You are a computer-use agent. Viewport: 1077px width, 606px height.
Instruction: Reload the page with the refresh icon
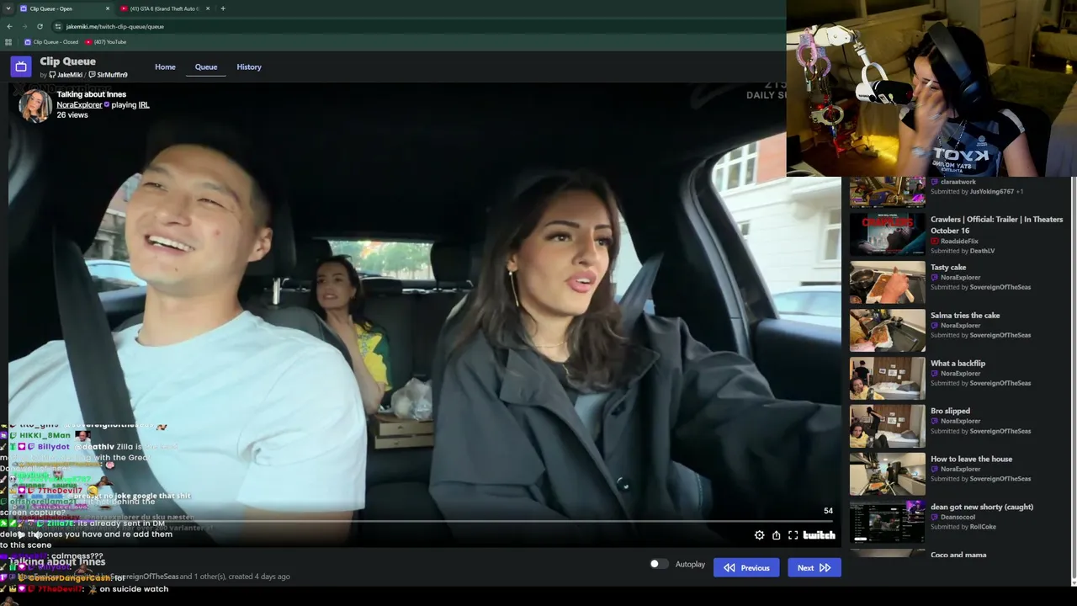click(40, 26)
